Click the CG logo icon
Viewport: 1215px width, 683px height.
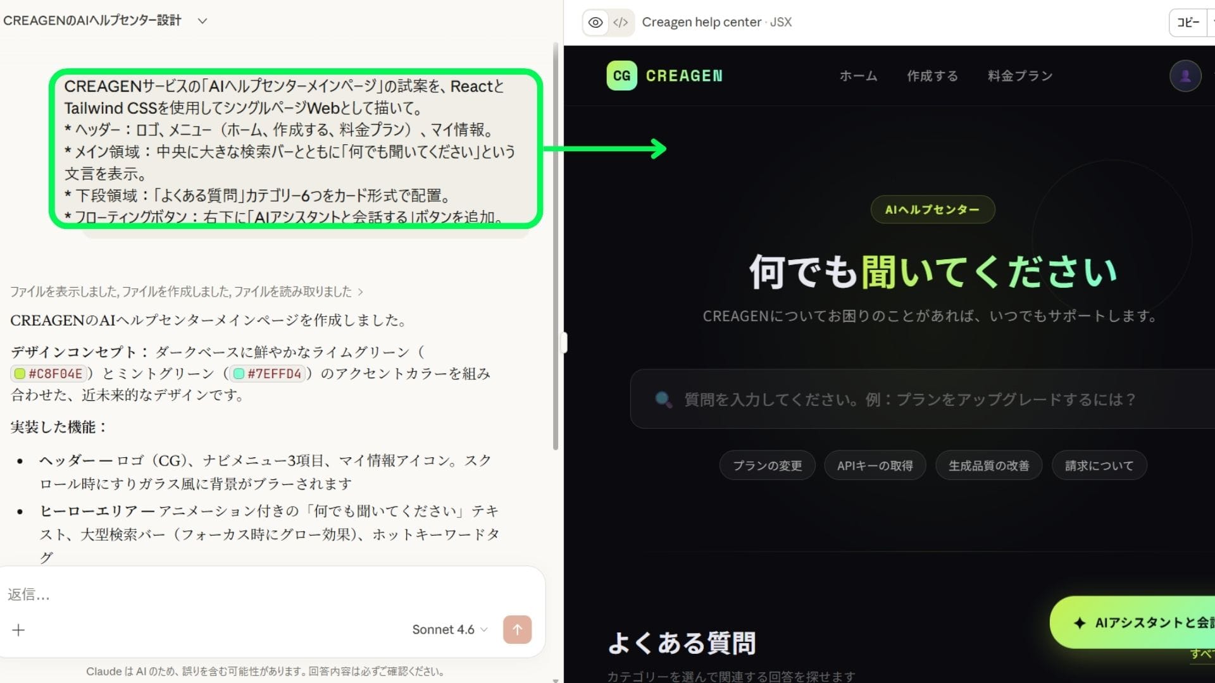(621, 76)
